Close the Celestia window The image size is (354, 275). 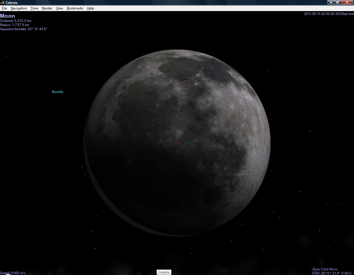(347, 2)
